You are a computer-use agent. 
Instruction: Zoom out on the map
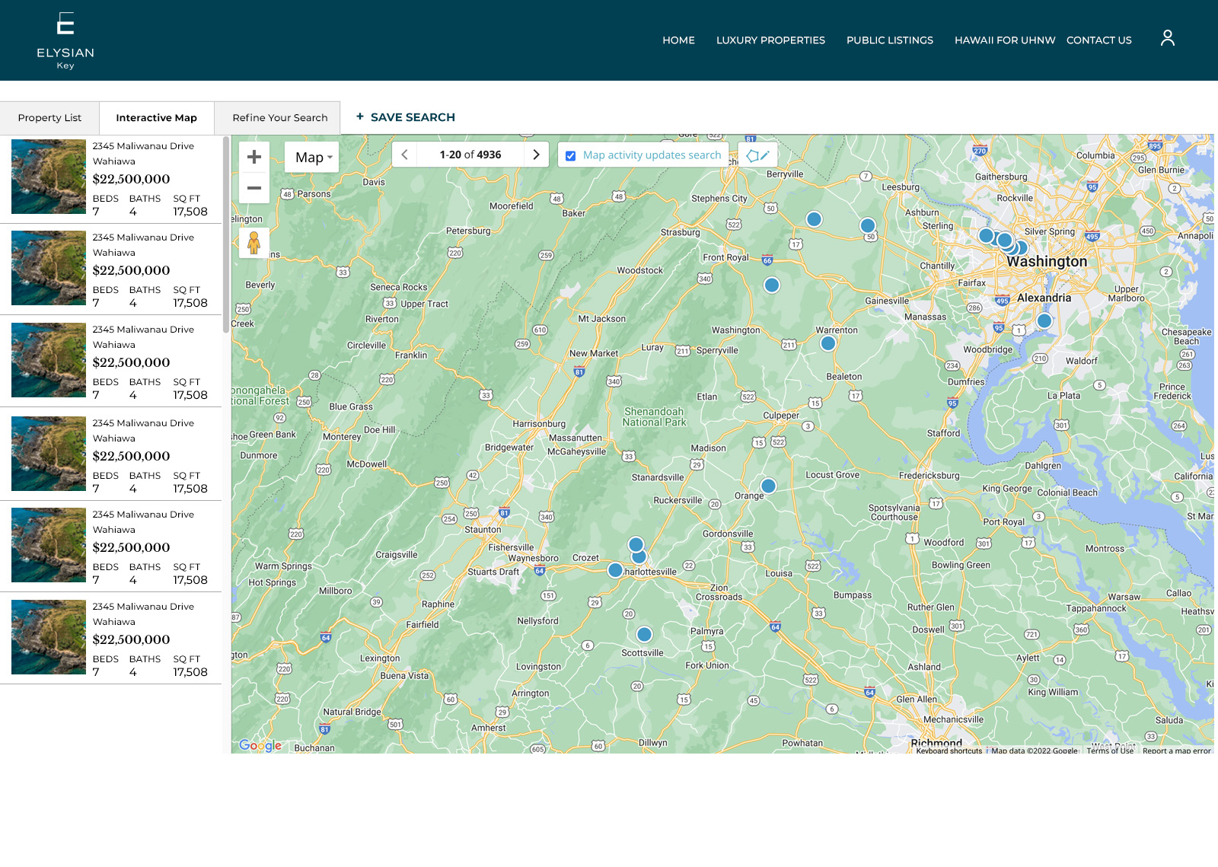pyautogui.click(x=254, y=188)
